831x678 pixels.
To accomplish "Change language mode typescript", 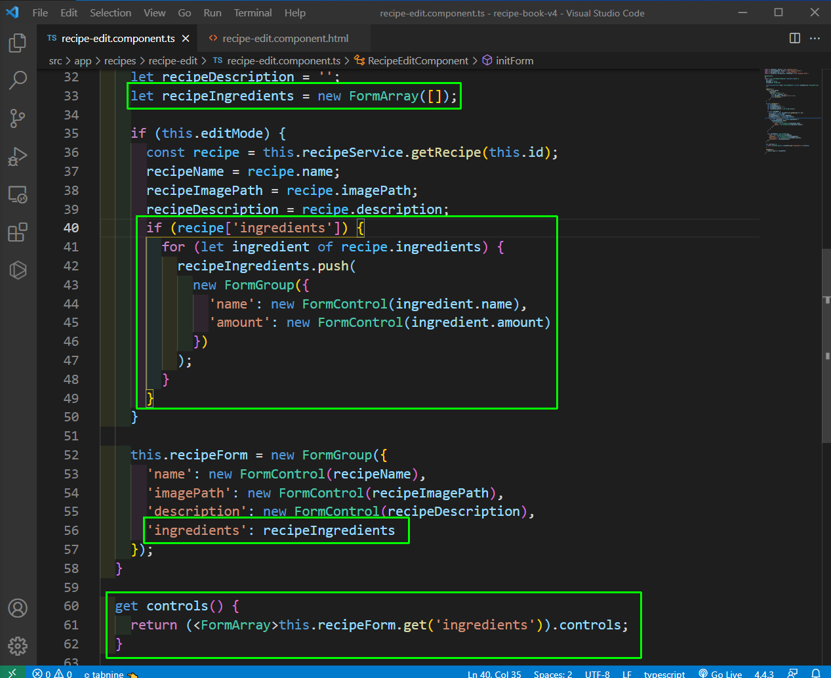I will [x=664, y=673].
